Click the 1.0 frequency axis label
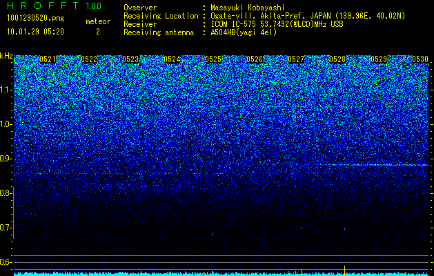434x276 pixels. 6,124
